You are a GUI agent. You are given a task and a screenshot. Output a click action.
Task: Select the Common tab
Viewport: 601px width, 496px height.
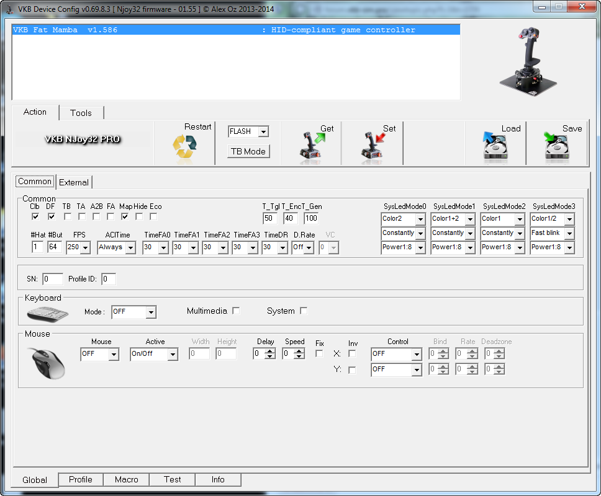coord(35,182)
